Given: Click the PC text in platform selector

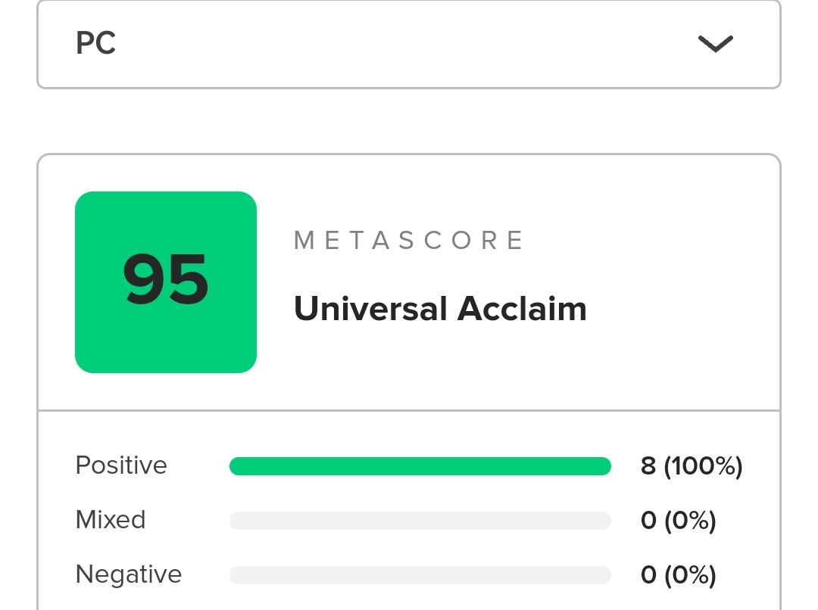Looking at the screenshot, I should 95,42.
